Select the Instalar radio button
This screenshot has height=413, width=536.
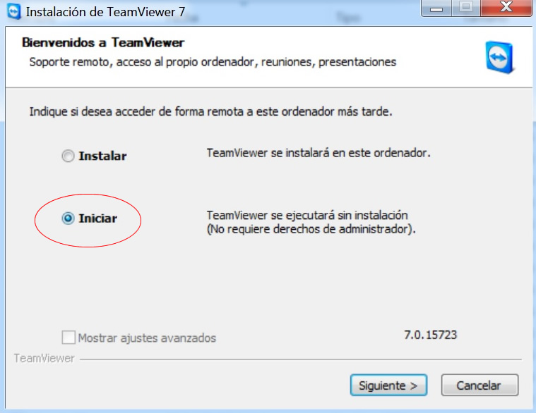click(68, 156)
